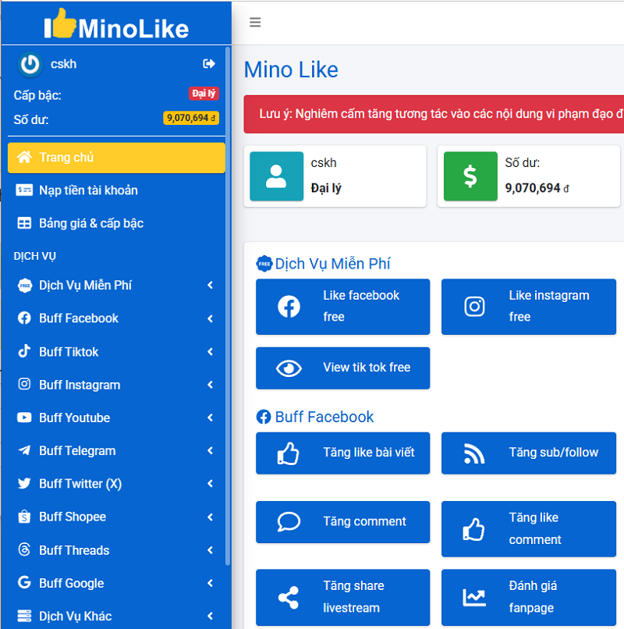Click the Buff Tiktok sidebar icon
The width and height of the screenshot is (624, 629).
[24, 351]
